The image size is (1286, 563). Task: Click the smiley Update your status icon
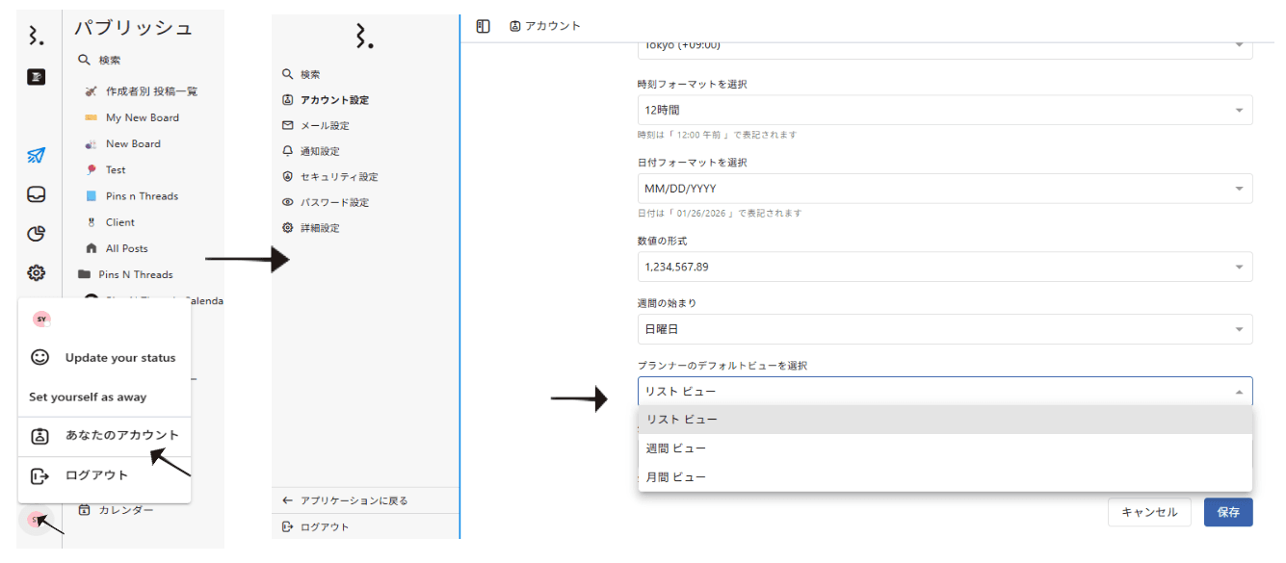pos(39,357)
